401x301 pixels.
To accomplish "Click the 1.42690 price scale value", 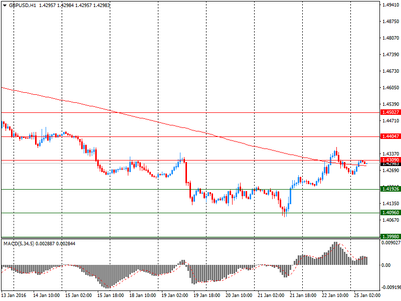I will click(390, 171).
